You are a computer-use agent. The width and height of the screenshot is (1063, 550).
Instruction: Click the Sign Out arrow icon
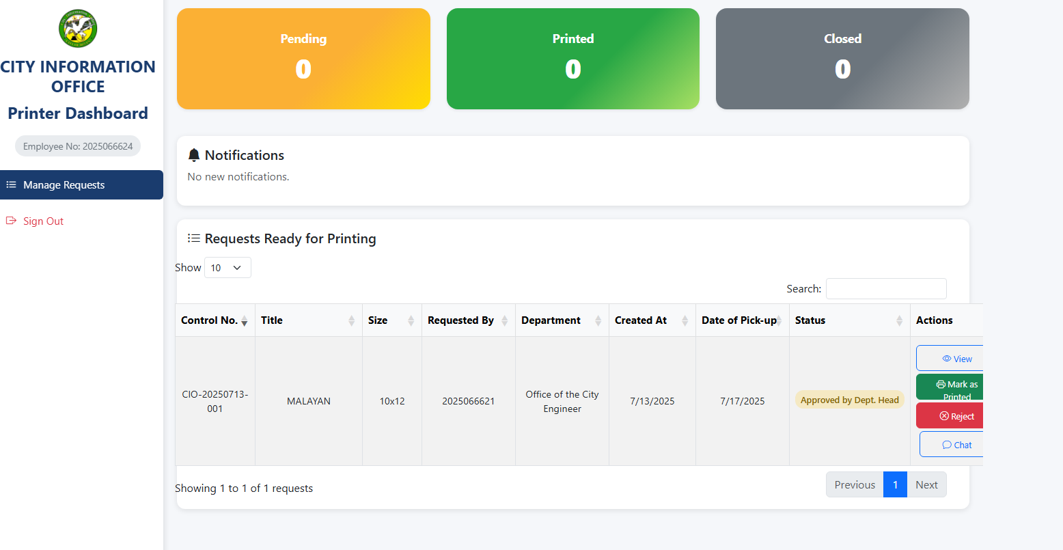pyautogui.click(x=11, y=221)
